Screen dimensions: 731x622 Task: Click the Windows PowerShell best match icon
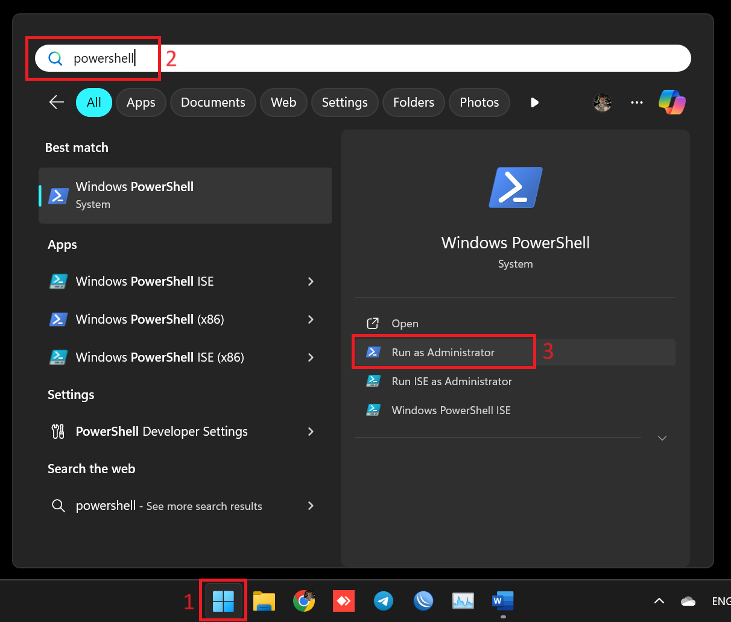tap(59, 196)
